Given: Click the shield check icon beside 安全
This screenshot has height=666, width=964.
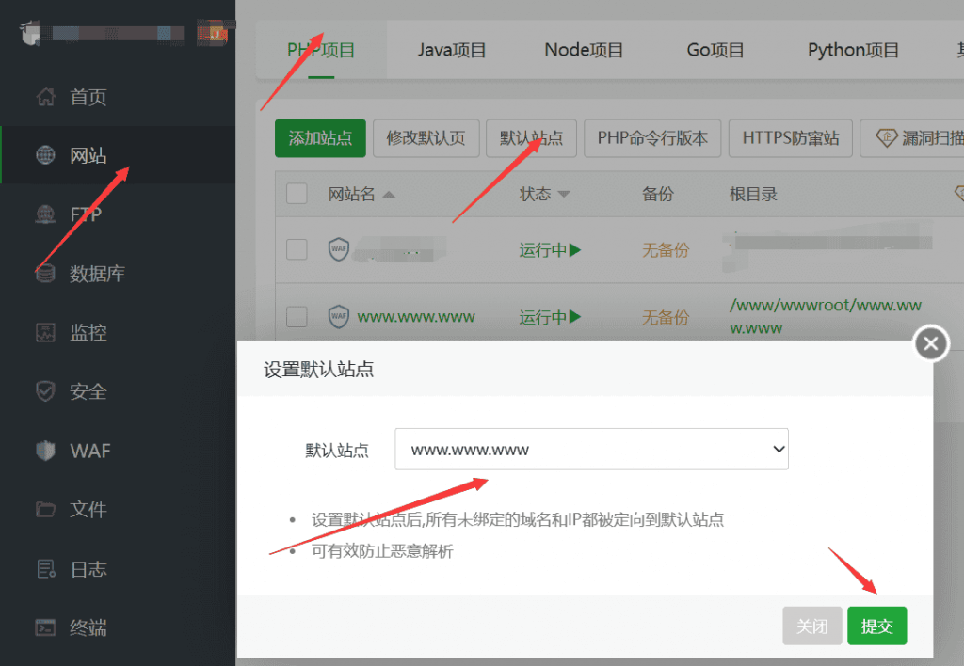Looking at the screenshot, I should 45,391.
